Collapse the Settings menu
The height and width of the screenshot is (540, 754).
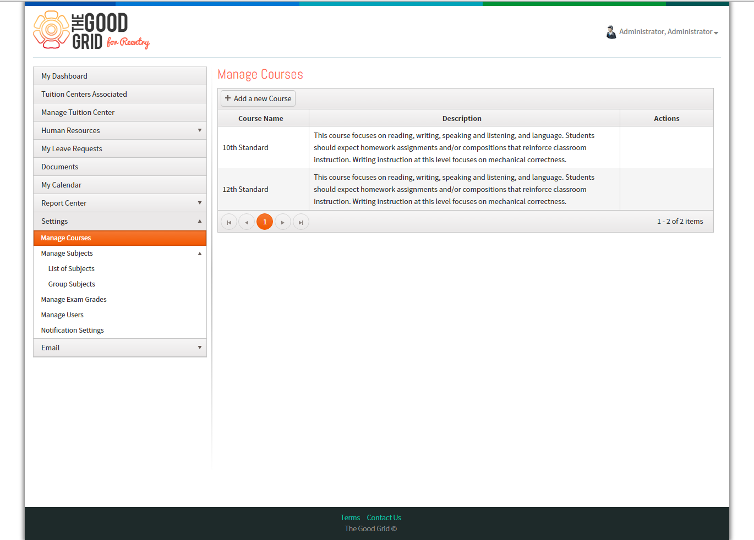(x=120, y=221)
